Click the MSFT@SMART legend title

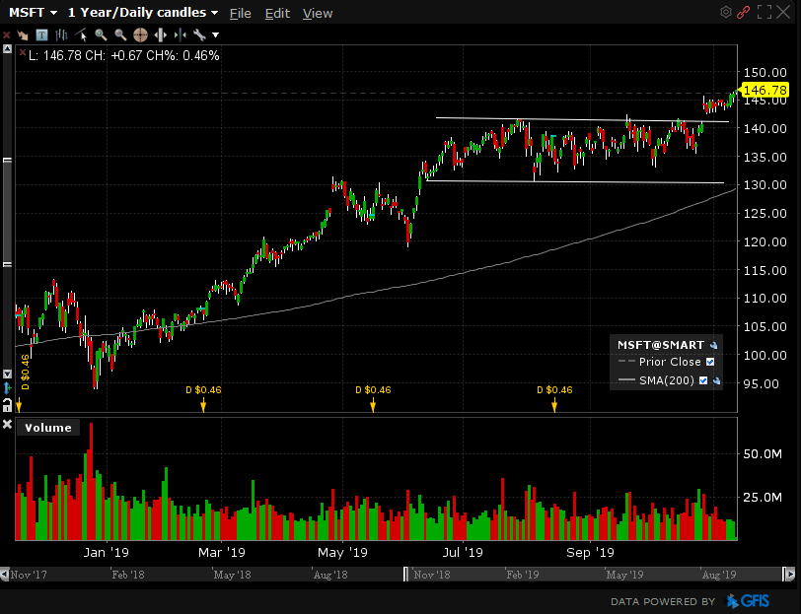(661, 345)
